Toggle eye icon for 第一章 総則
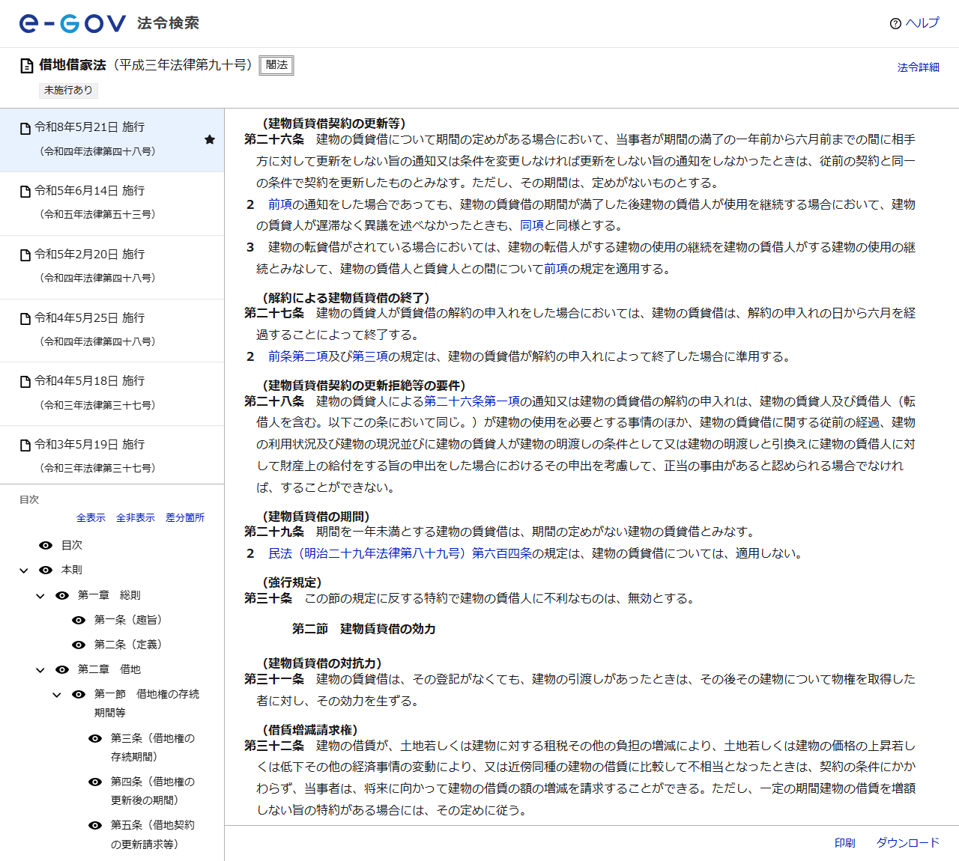The width and height of the screenshot is (959, 861). coord(62,595)
